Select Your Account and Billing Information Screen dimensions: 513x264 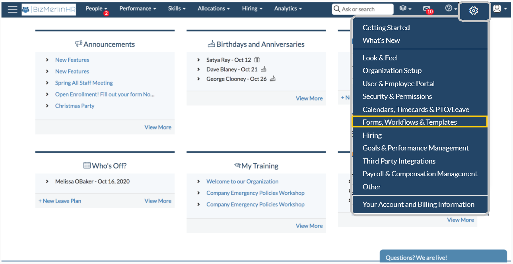418,204
